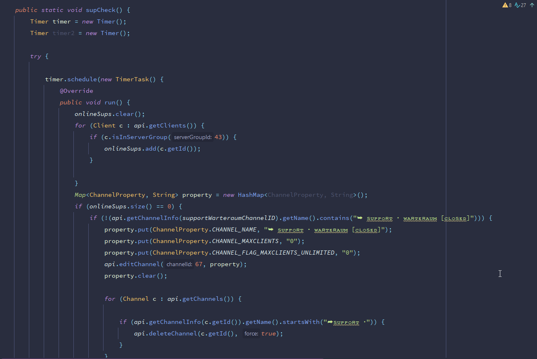Click the previous highlighted error arrow
Image resolution: width=537 pixels, height=359 pixels.
point(531,5)
